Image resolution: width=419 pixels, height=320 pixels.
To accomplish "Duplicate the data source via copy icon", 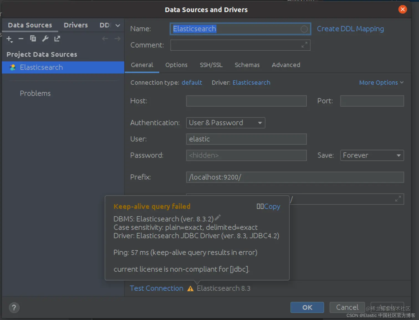I will 33,39.
